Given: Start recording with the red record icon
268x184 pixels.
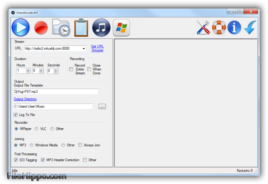Looking at the screenshot, I should pos(41,28).
